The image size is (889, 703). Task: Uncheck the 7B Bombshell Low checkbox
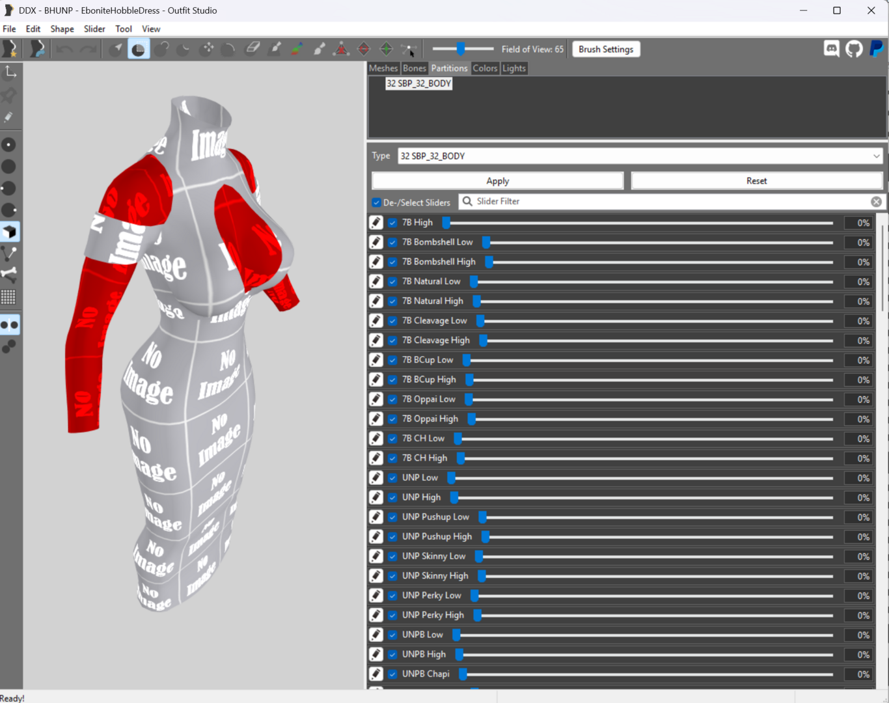[392, 242]
